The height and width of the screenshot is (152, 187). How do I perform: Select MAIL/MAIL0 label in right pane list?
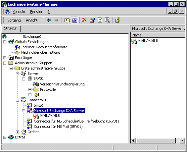[148, 41]
